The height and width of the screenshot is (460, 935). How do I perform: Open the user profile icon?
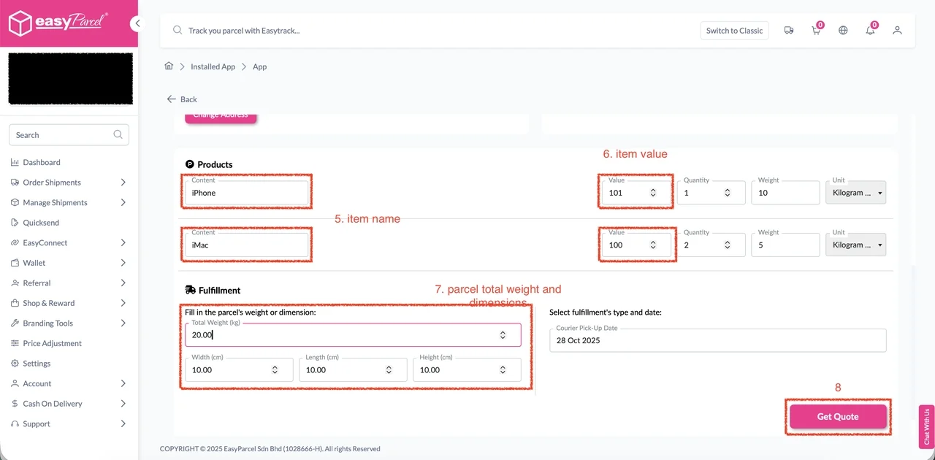coord(898,31)
